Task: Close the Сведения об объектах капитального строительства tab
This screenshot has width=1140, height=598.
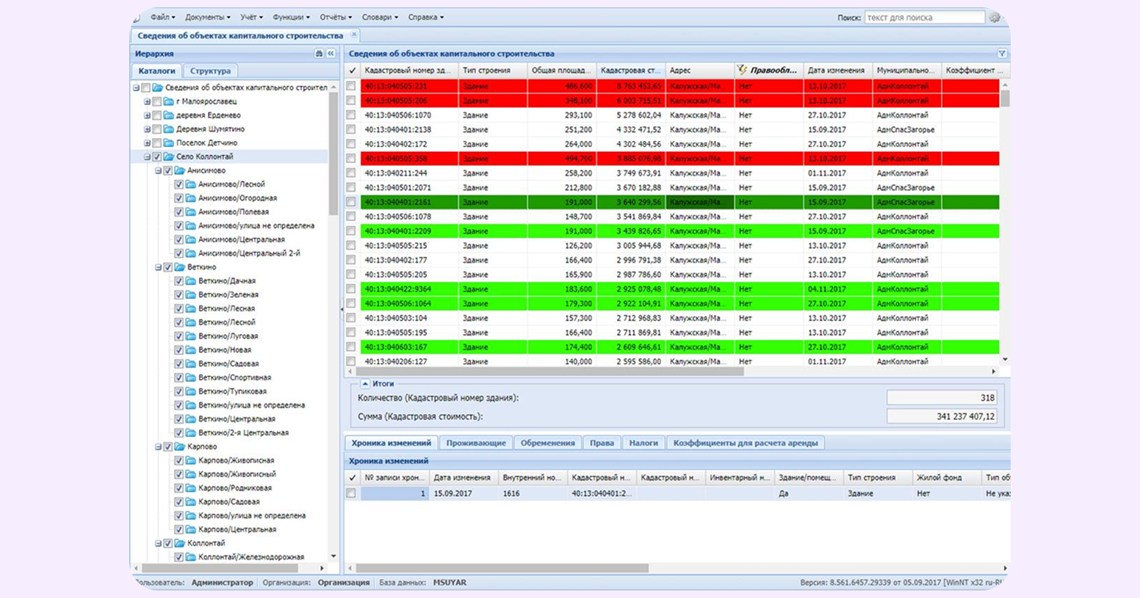Action: pyautogui.click(x=354, y=35)
